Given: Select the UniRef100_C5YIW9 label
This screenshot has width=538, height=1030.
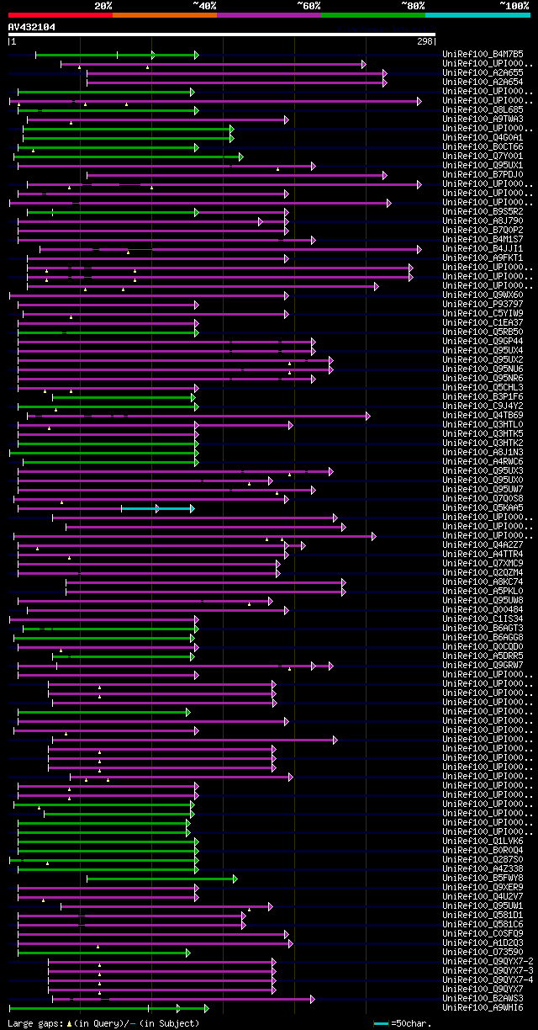Looking at the screenshot, I should (483, 314).
